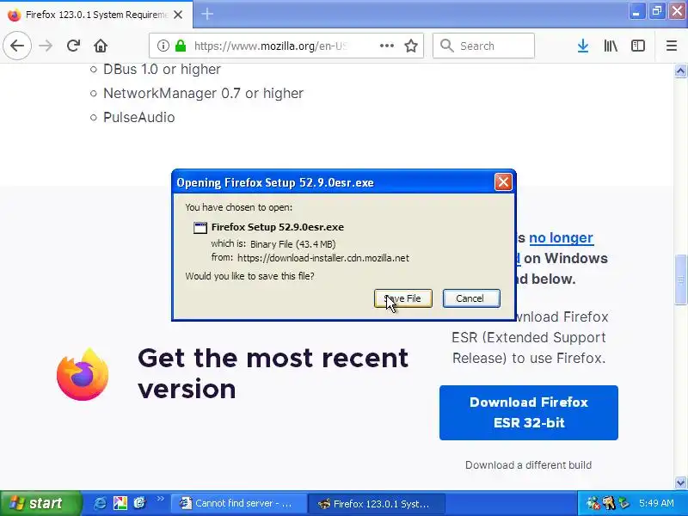The width and height of the screenshot is (688, 516).
Task: Open page actions three-dot menu
Action: point(386,46)
